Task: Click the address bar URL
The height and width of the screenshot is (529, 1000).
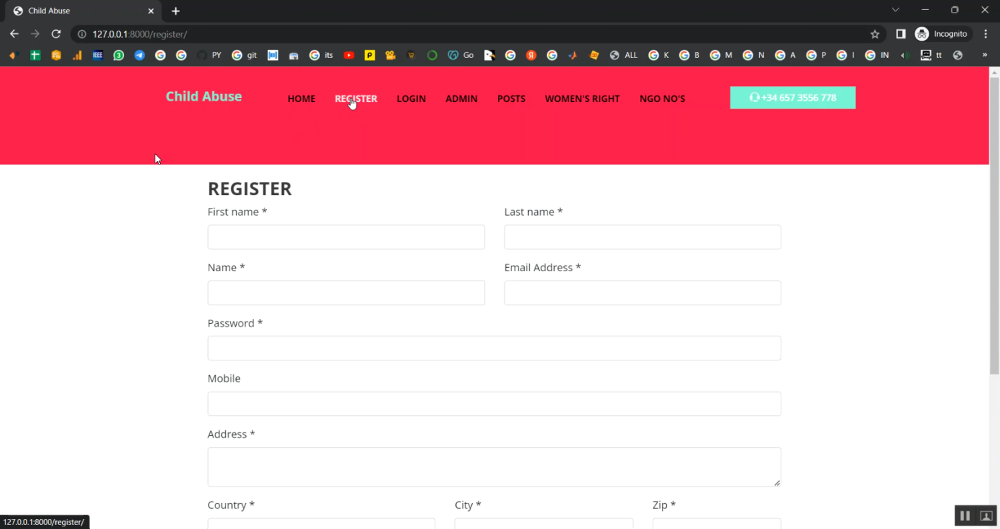Action: point(140,34)
